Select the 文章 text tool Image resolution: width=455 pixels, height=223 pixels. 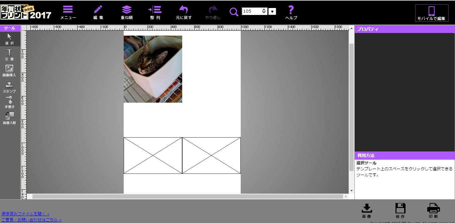pos(9,55)
